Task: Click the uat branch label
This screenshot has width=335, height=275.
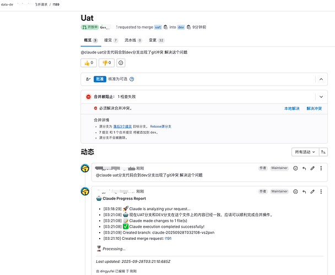Action: (x=158, y=28)
